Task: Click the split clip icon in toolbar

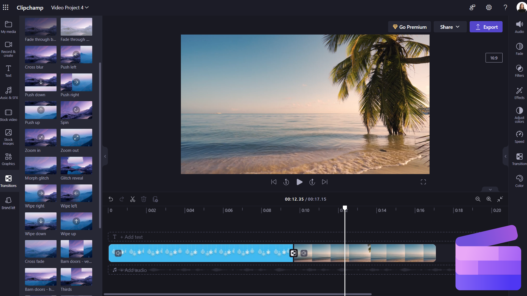Action: click(x=133, y=199)
